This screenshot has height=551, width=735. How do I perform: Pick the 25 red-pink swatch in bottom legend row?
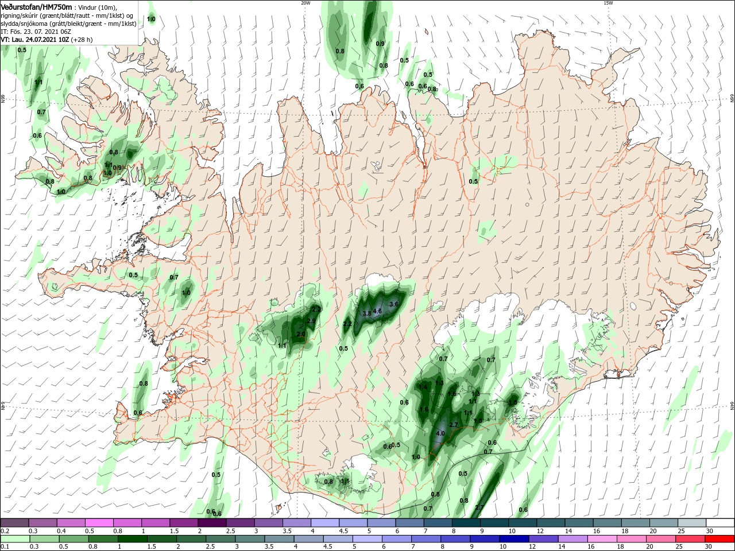690,539
